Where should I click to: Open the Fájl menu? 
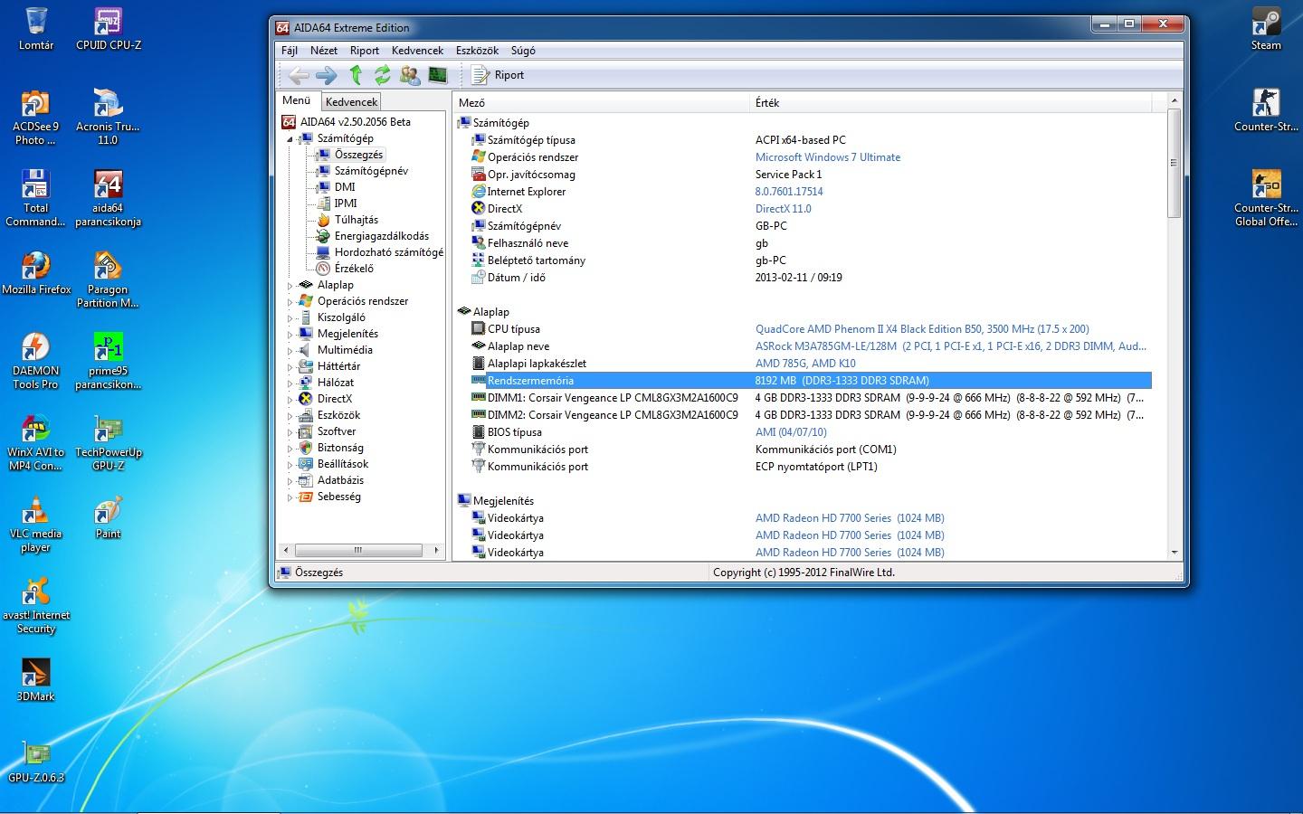point(290,51)
